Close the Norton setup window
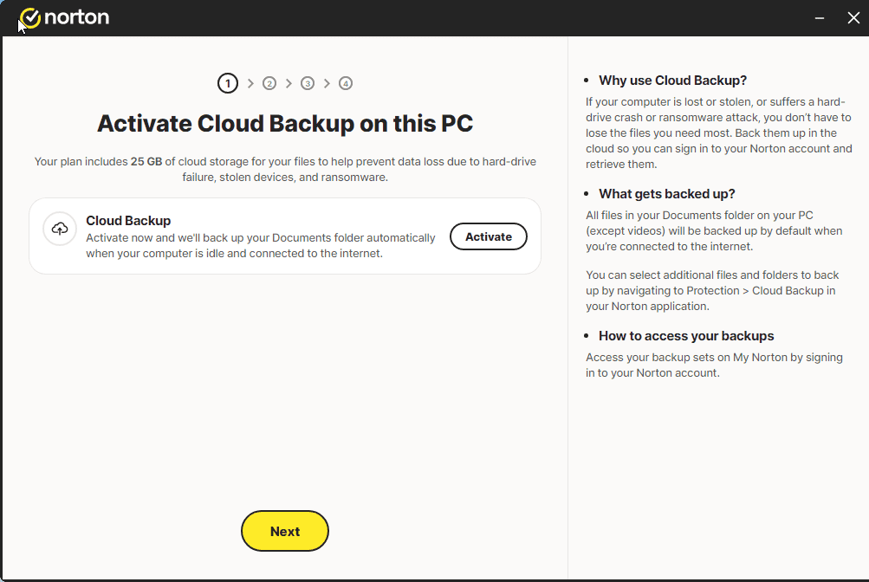The width and height of the screenshot is (869, 582). [x=853, y=17]
